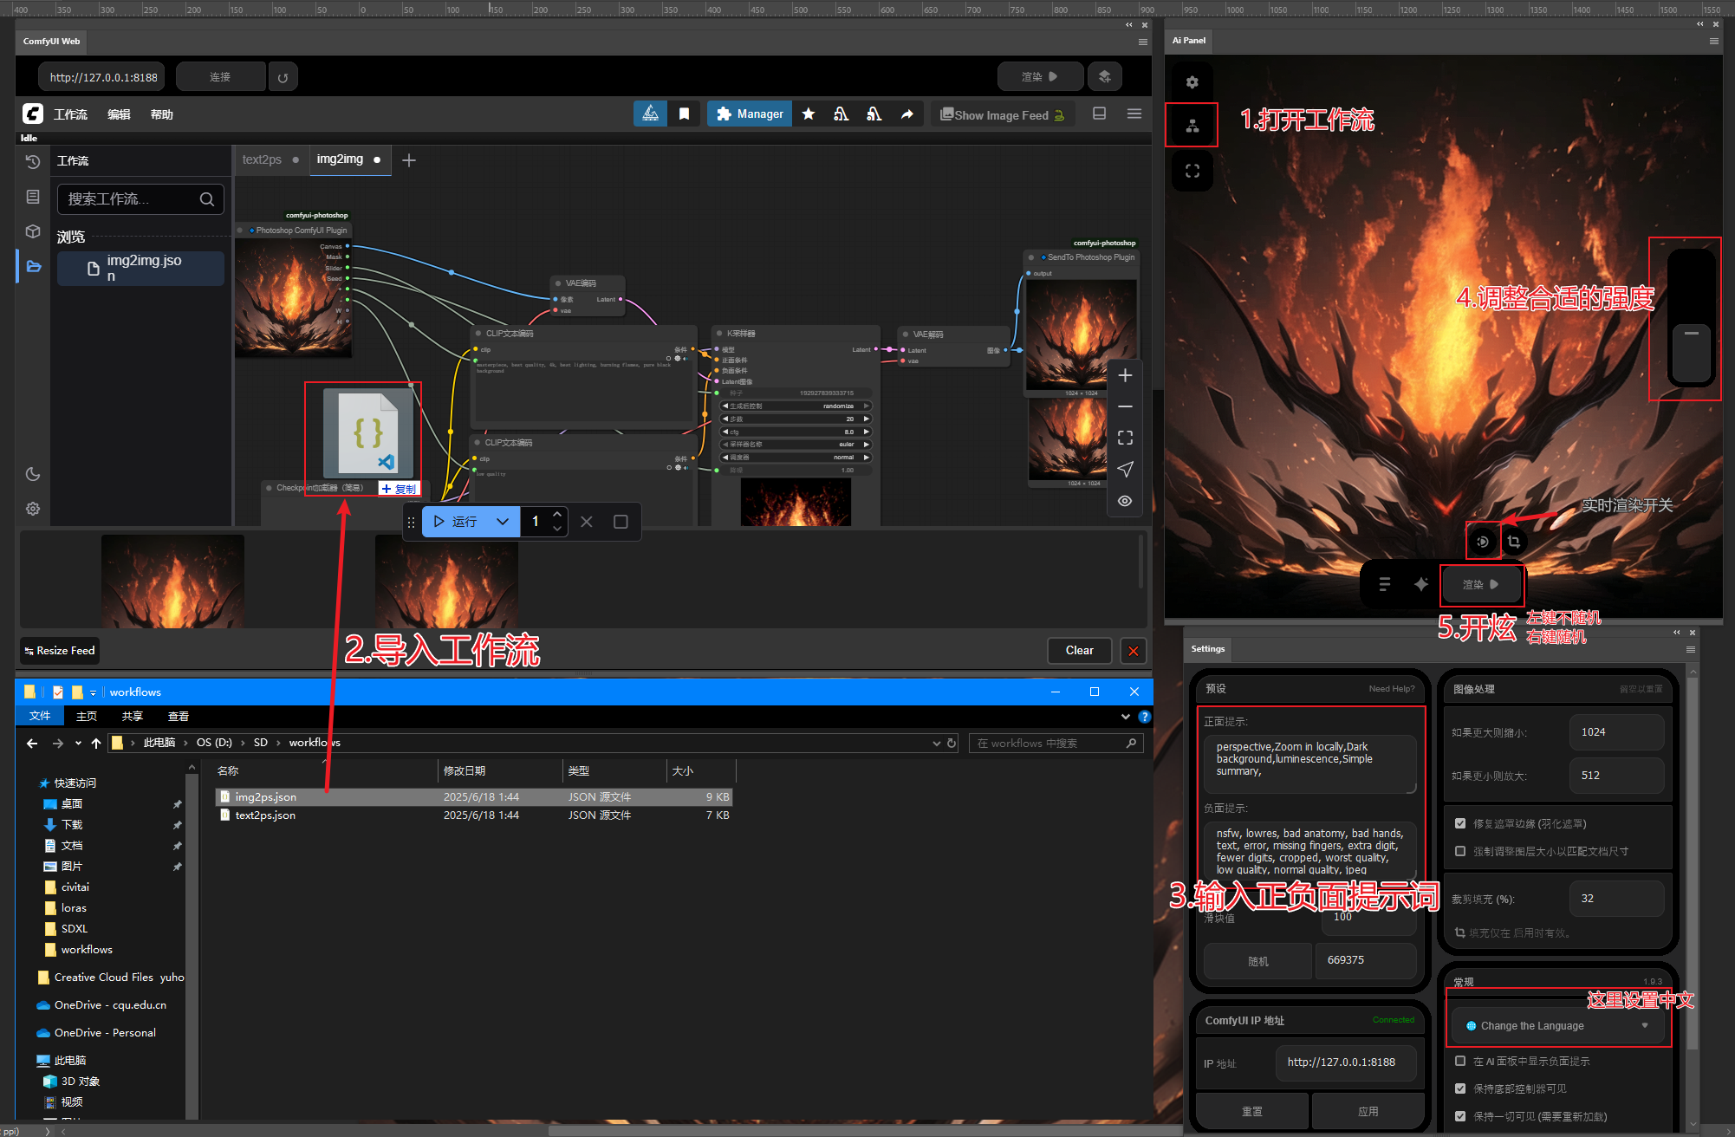
Task: Uncheck 保持一切可见 (需要重新加载) checkbox
Action: (1460, 1116)
